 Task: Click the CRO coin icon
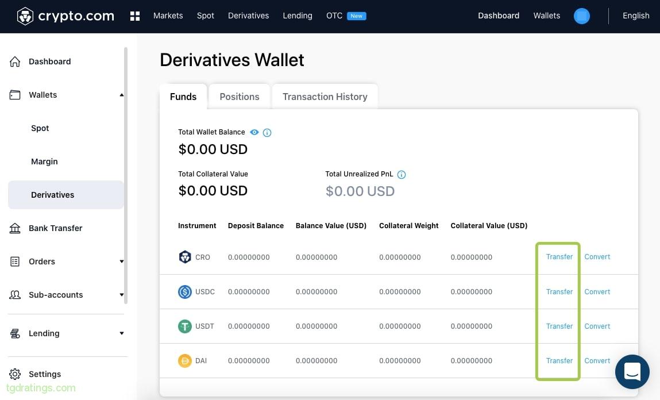tap(185, 257)
